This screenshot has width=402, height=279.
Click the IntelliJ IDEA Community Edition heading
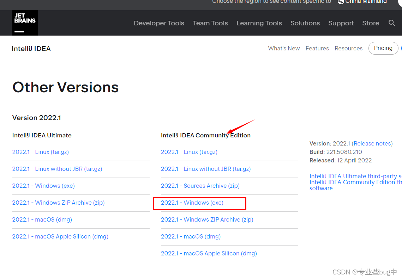[x=206, y=135]
